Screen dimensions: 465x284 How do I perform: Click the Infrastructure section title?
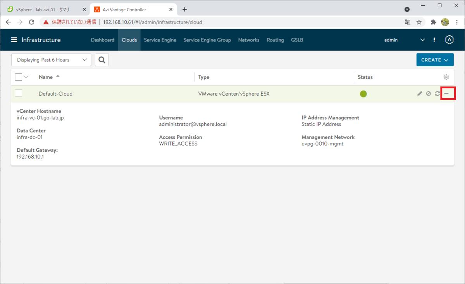[41, 40]
